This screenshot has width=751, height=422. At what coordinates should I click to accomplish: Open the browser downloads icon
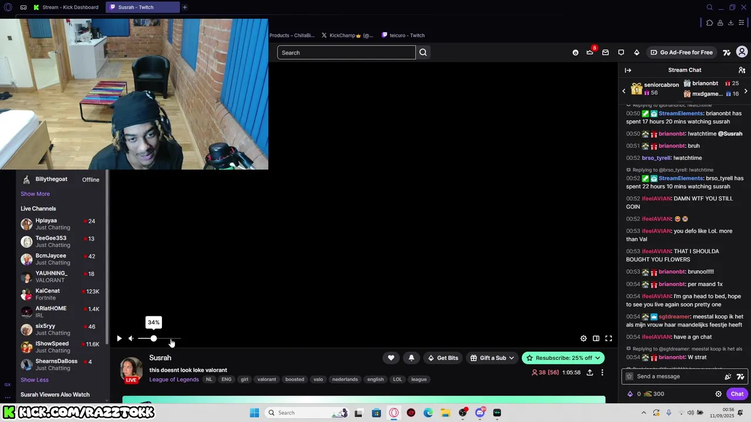730,23
